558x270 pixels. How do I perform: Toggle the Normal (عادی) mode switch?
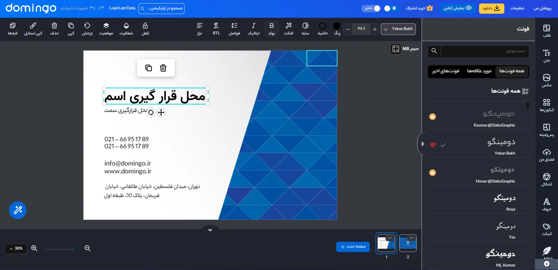click(x=371, y=8)
